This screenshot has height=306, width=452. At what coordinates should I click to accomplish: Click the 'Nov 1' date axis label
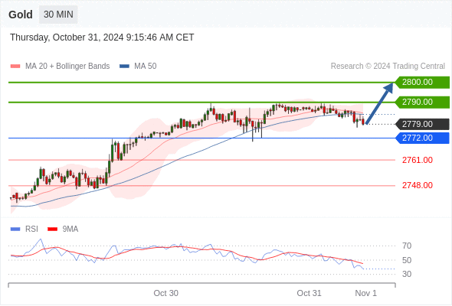[365, 293]
